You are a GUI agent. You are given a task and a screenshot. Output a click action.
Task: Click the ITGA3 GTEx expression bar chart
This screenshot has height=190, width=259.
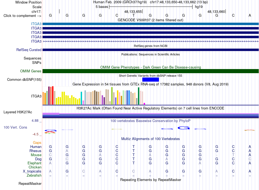[x=94, y=96]
